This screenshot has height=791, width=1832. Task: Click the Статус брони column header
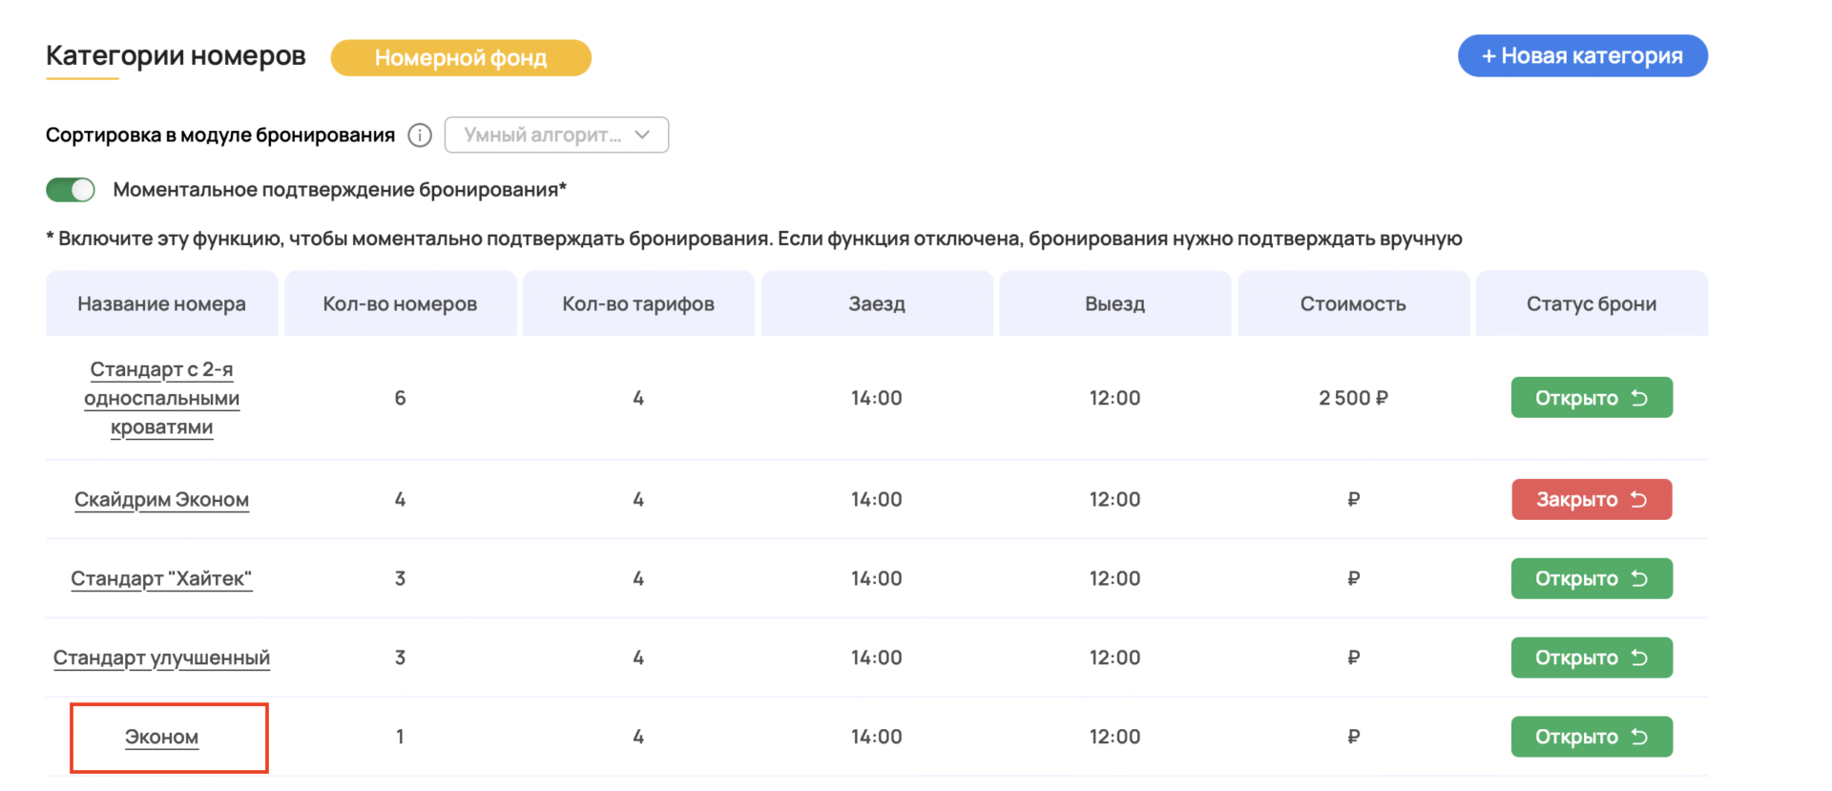tap(1591, 304)
